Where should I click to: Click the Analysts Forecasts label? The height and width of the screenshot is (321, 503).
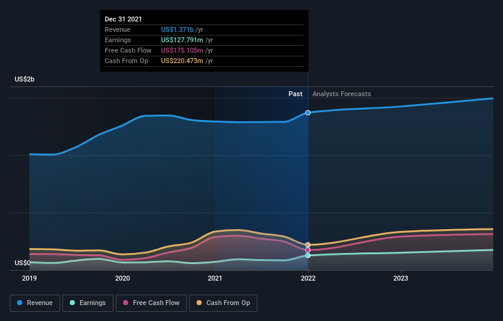tap(342, 94)
